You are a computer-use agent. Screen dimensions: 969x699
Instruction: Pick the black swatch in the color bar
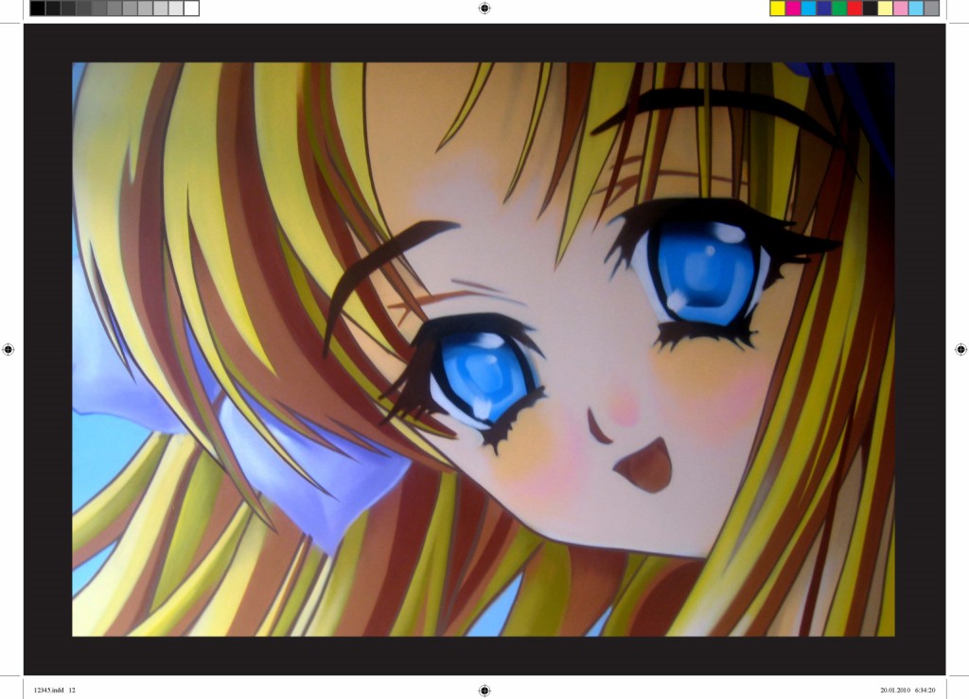(871, 8)
